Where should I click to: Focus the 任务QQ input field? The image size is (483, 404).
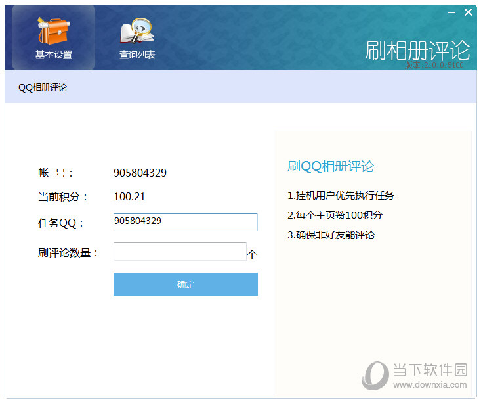point(186,222)
